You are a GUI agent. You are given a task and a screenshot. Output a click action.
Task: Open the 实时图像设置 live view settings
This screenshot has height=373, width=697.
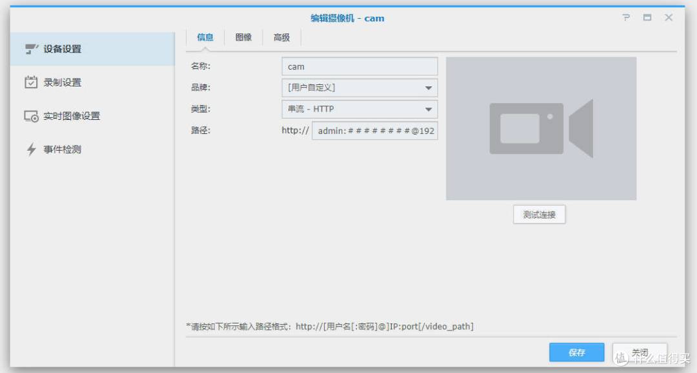[92, 116]
